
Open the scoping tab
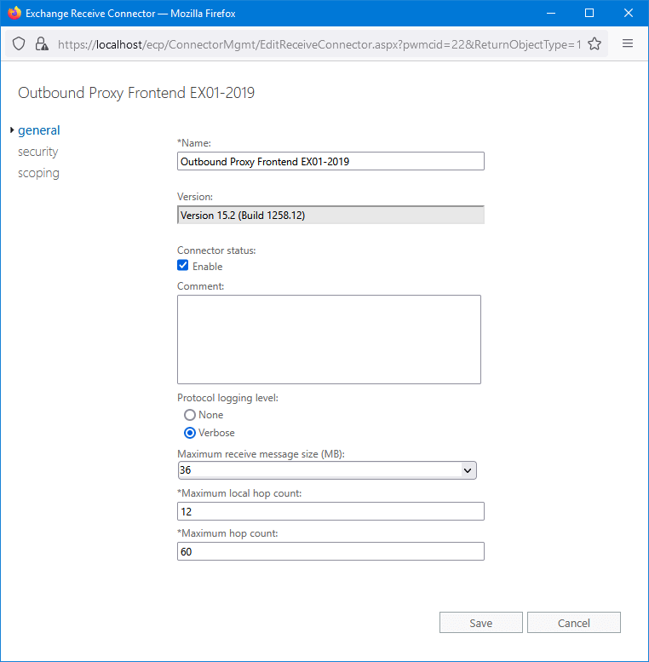pos(39,173)
